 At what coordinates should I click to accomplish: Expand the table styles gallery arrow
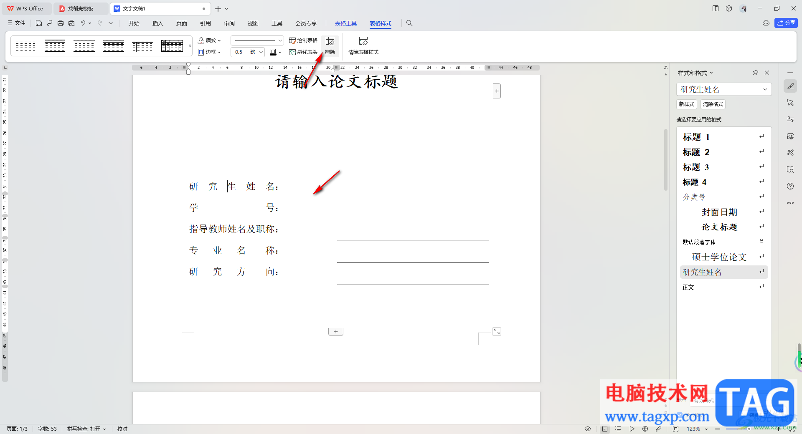click(x=190, y=46)
